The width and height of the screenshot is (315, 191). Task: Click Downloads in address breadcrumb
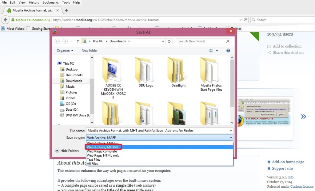coord(118,41)
